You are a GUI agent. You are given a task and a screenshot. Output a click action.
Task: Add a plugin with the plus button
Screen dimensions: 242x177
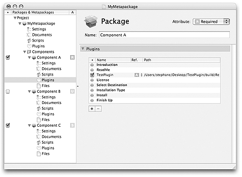click(x=92, y=109)
